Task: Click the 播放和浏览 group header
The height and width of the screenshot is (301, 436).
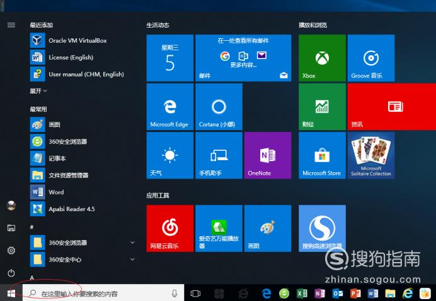Action: [313, 25]
